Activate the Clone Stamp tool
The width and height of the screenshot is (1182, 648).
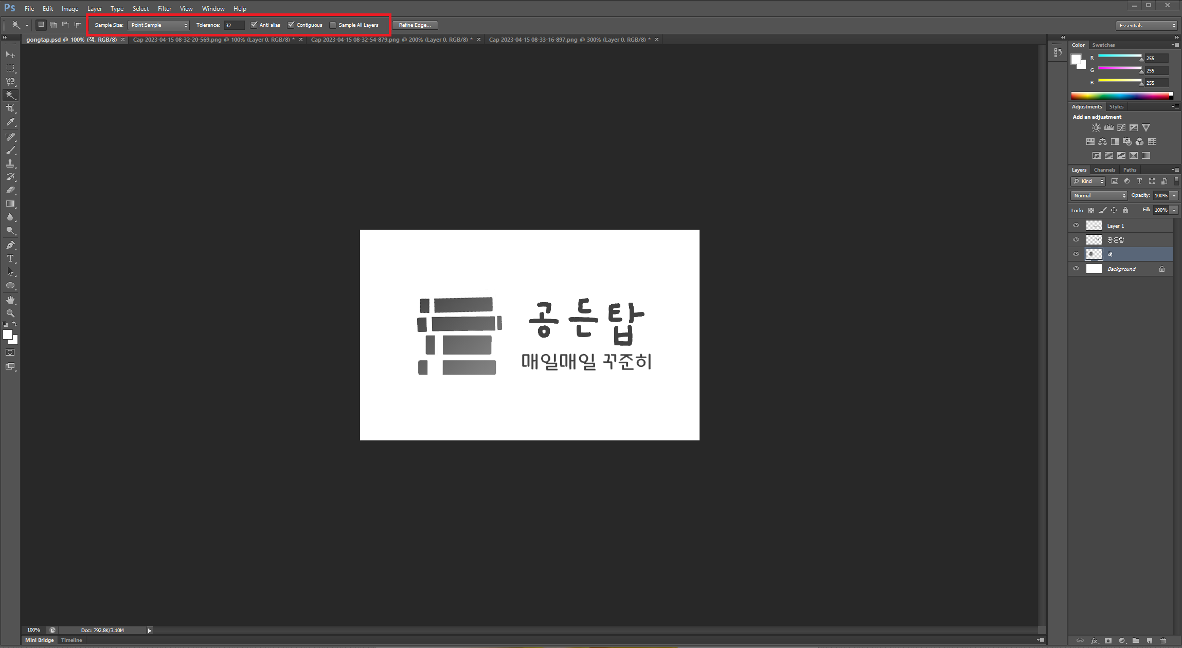10,163
